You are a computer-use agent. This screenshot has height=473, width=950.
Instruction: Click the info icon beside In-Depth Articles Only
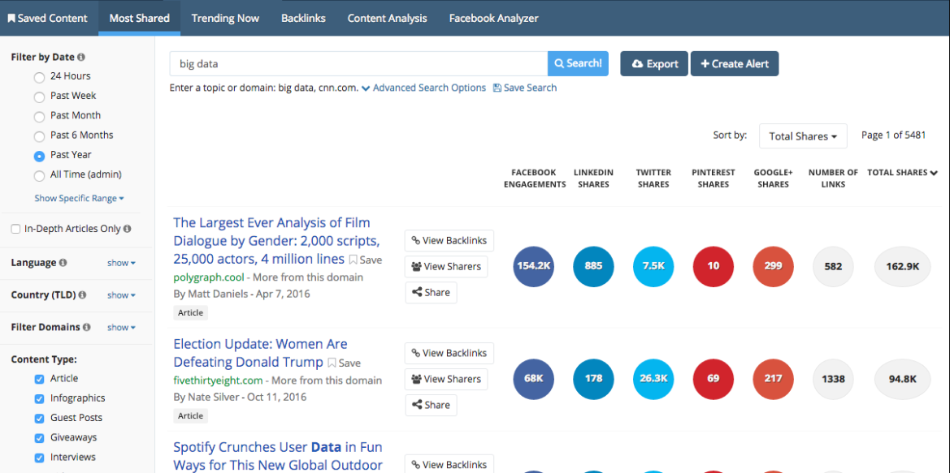[128, 230]
